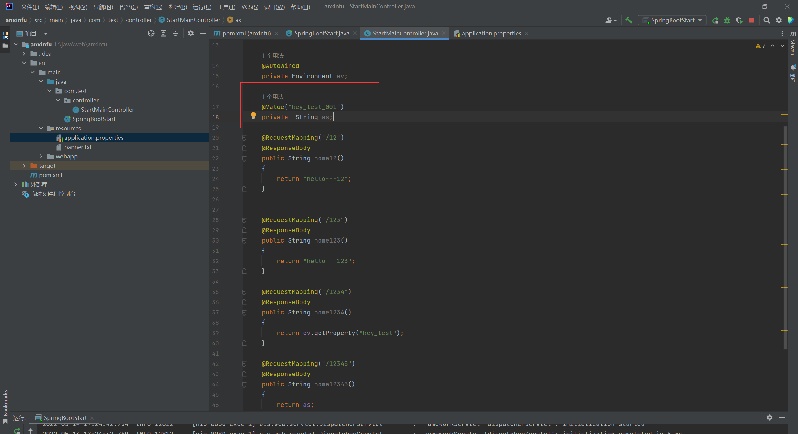Click collapse all icon in project panel
Viewport: 798px width, 434px height.
pos(175,33)
